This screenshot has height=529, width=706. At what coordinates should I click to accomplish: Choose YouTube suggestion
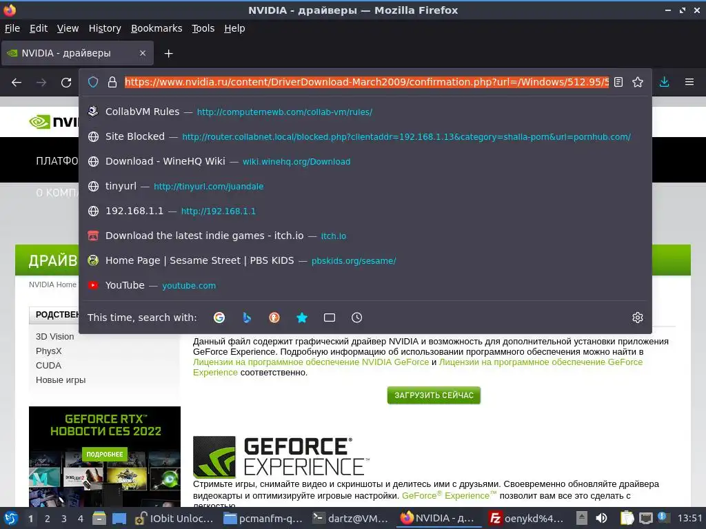[365, 284]
